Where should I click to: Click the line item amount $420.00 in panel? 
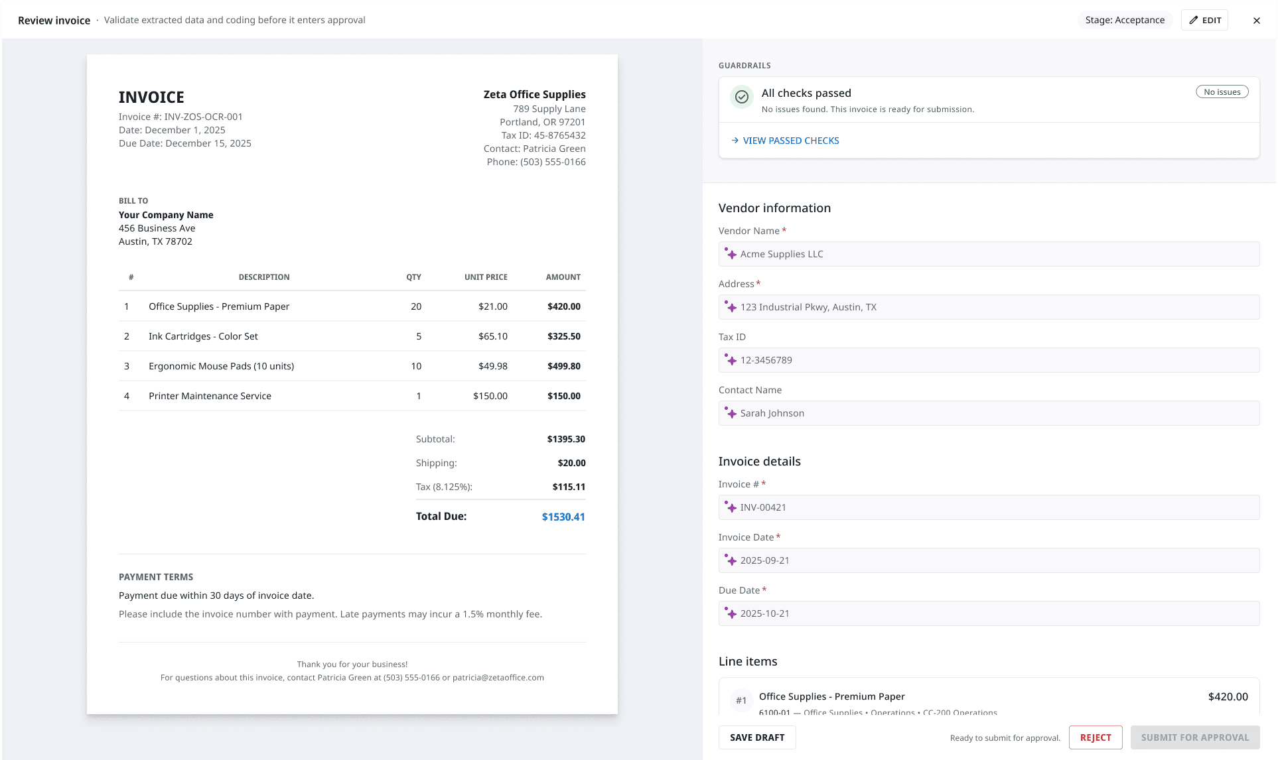(1228, 696)
